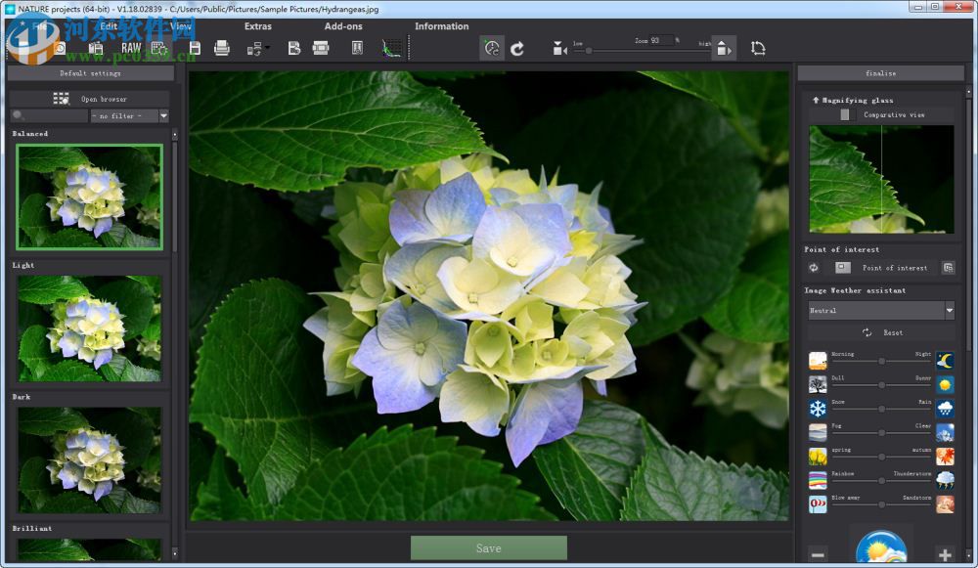Viewport: 978px width, 568px height.
Task: Click the icon right of Point of interest
Action: point(948,268)
